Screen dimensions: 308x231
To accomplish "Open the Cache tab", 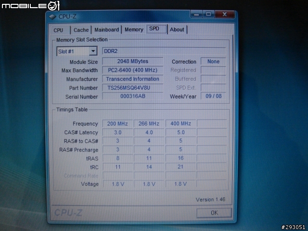I will pos(81,30).
